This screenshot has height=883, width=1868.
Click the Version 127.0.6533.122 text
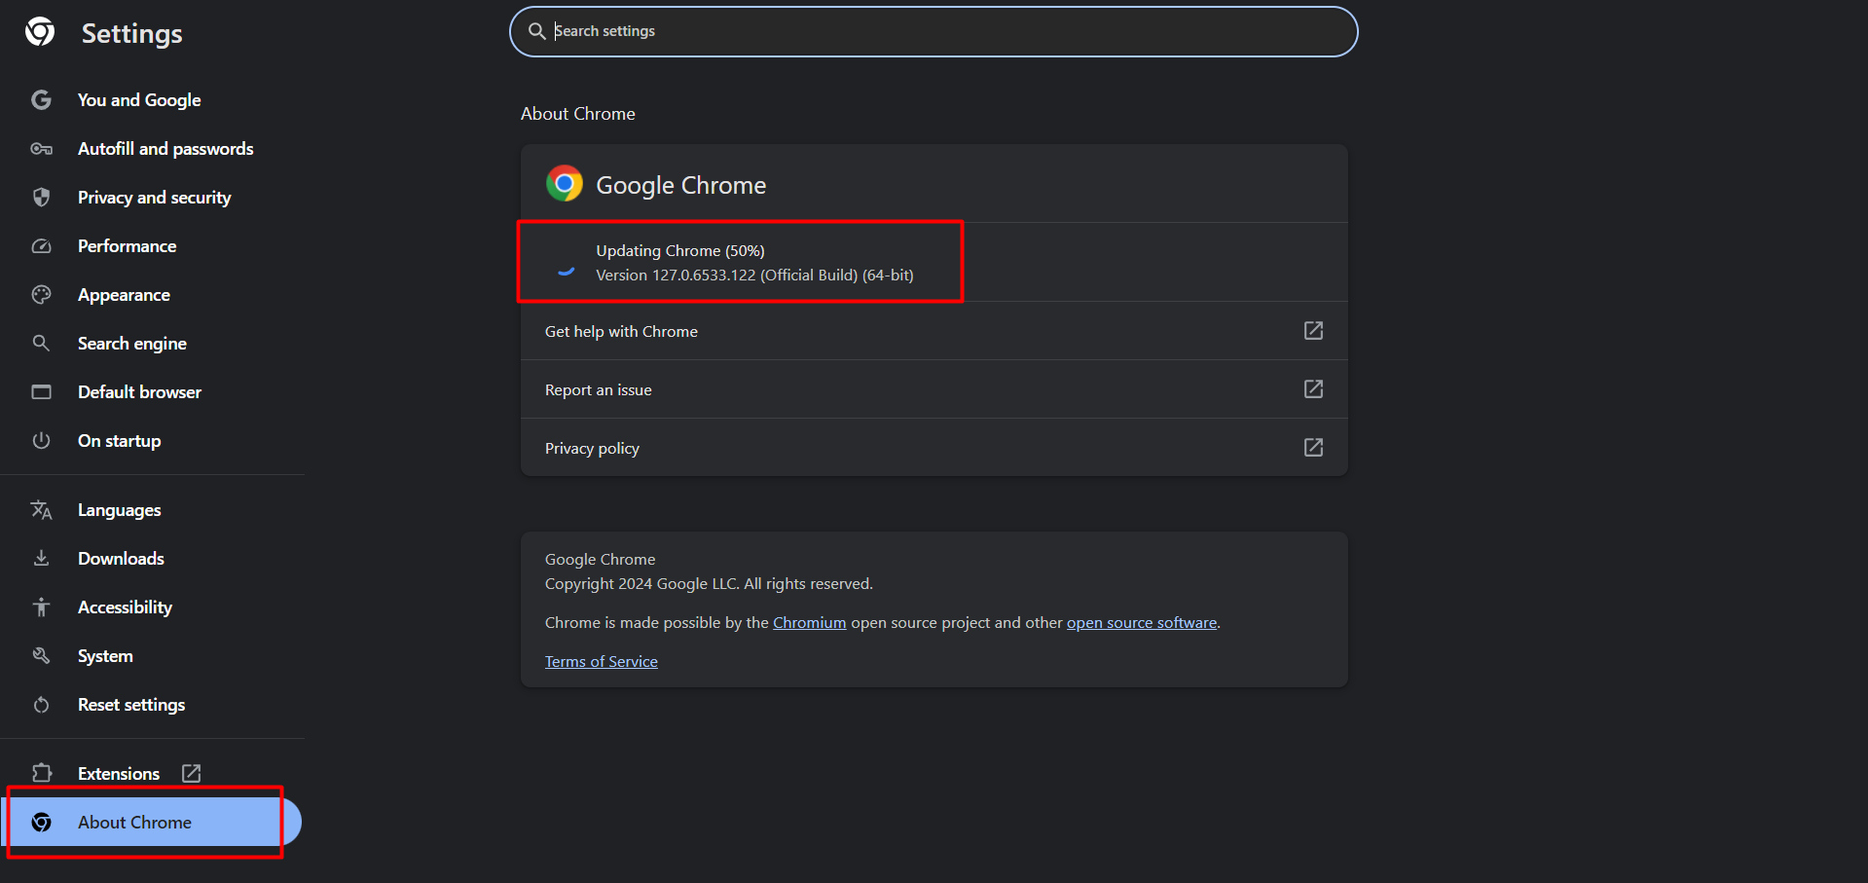point(754,276)
